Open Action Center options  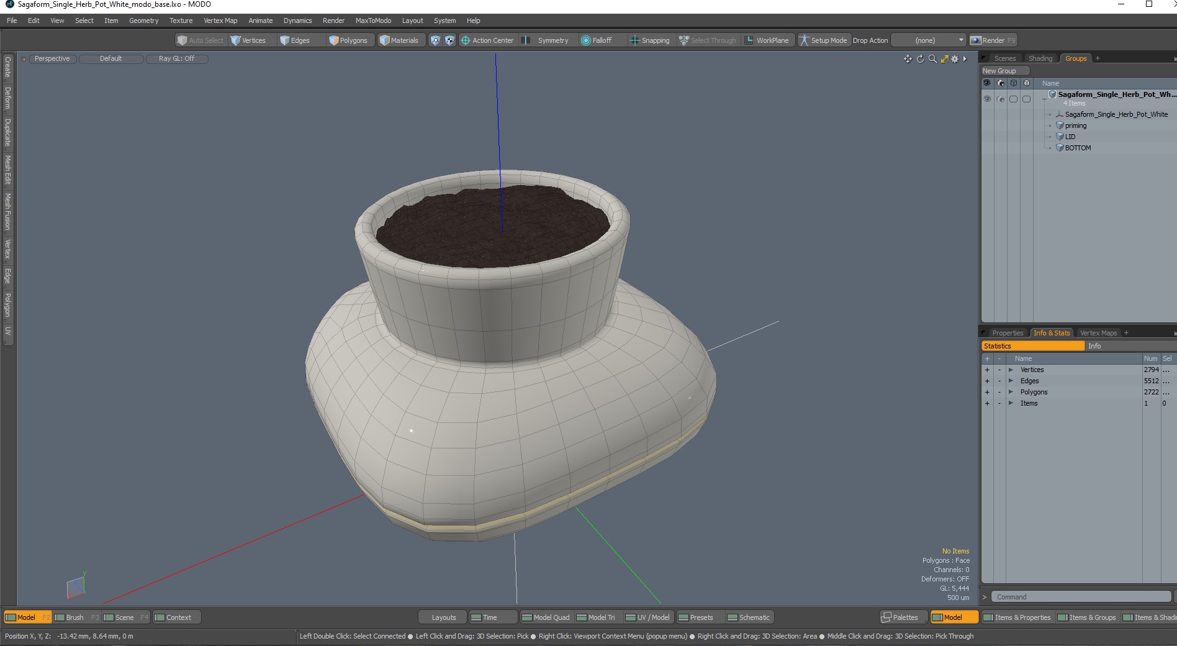coord(487,40)
